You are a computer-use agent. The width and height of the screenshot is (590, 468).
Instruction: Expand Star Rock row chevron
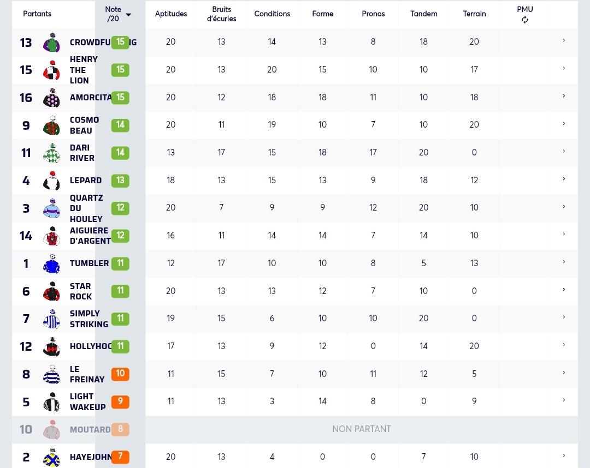pyautogui.click(x=564, y=289)
